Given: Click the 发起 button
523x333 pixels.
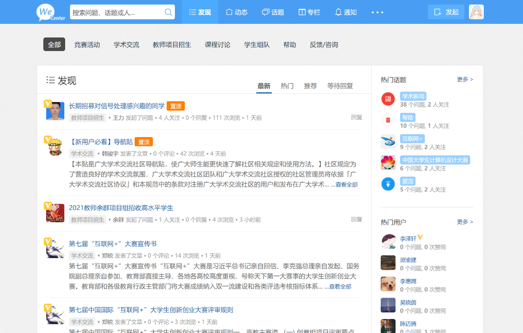Looking at the screenshot, I should [x=446, y=12].
